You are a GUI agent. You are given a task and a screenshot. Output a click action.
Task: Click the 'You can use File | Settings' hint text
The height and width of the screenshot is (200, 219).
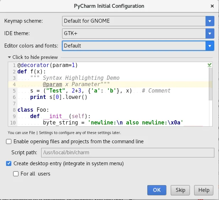pyautogui.click(x=64, y=133)
